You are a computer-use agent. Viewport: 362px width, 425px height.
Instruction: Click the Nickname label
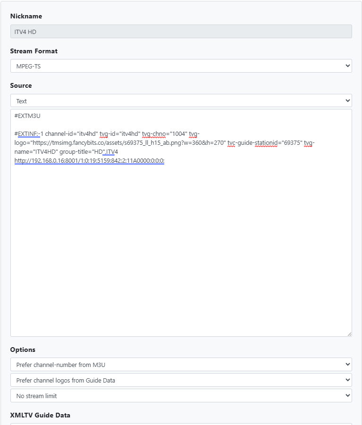[x=26, y=16]
